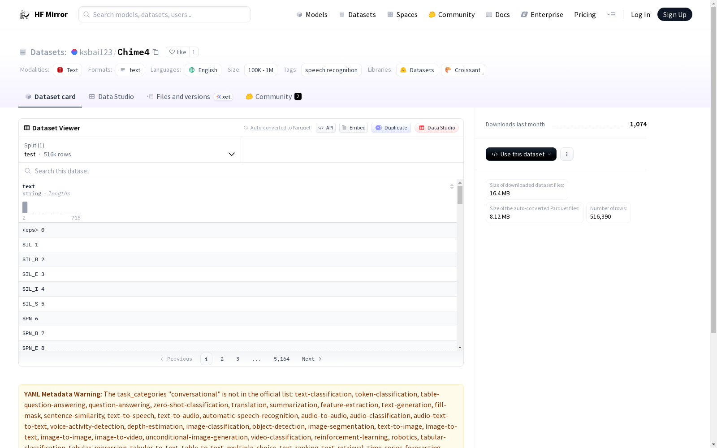Click the Text modality tag

[68, 70]
